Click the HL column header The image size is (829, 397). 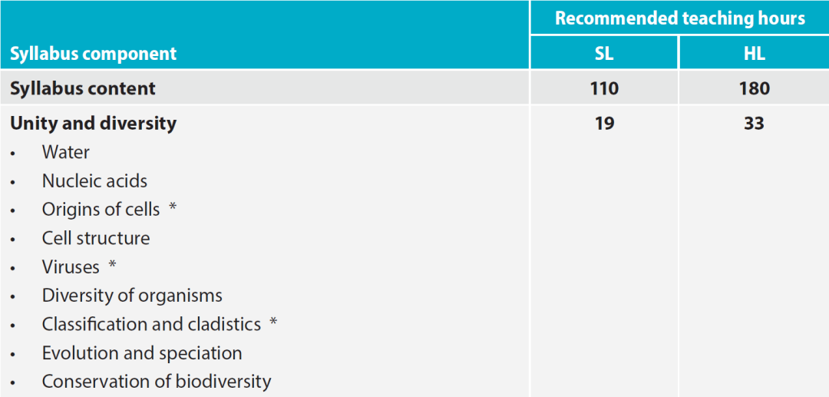(x=755, y=54)
